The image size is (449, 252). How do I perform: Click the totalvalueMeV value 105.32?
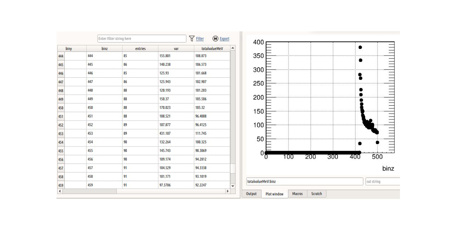click(212, 108)
